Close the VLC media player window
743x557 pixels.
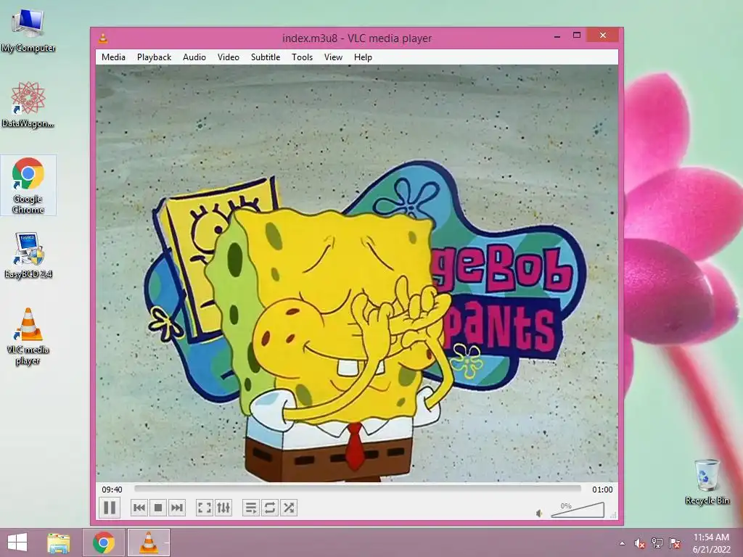pos(603,35)
